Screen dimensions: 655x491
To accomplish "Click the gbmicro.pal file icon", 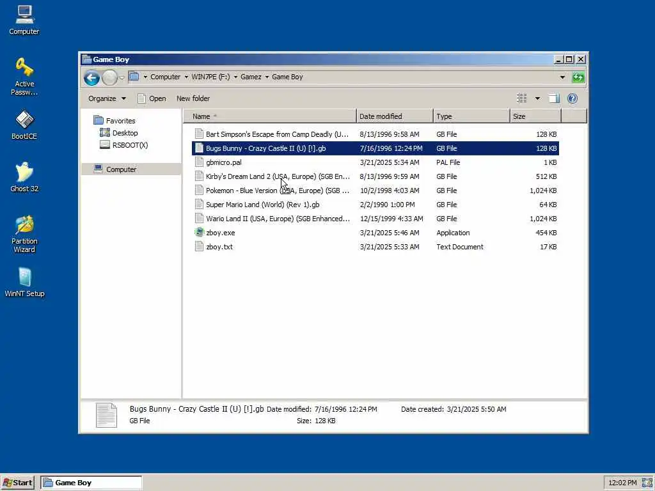I will pos(200,162).
